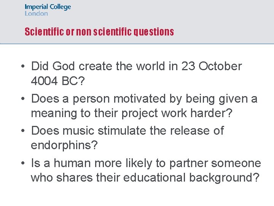The image size is (274, 206).
Task: Click 'who shares their educational background?' line
Action: pos(145,178)
